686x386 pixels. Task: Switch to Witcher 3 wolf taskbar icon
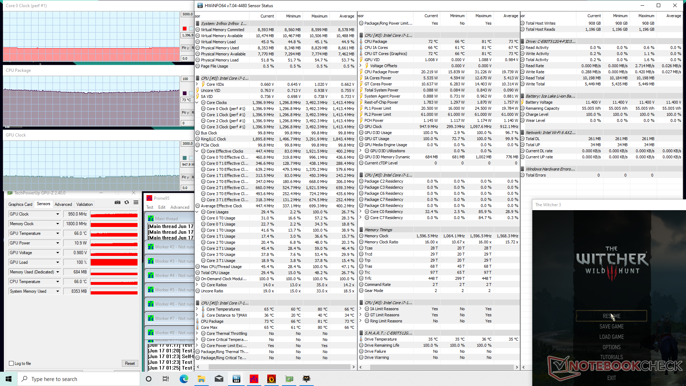click(307, 379)
